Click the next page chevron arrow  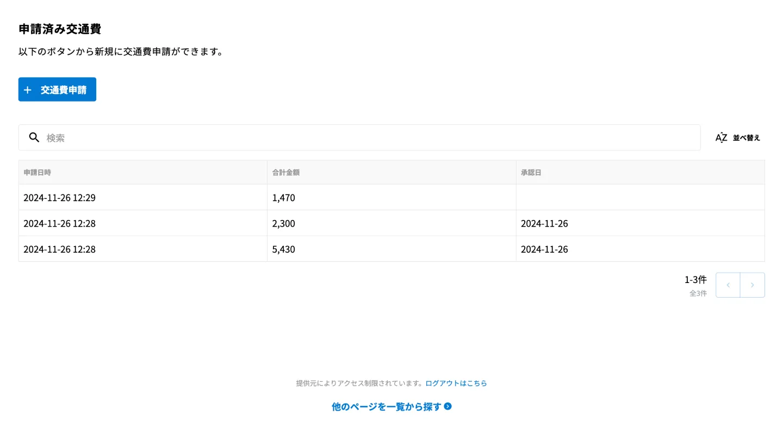753,285
